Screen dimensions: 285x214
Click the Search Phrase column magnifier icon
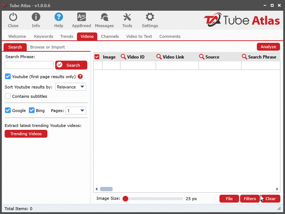click(244, 57)
